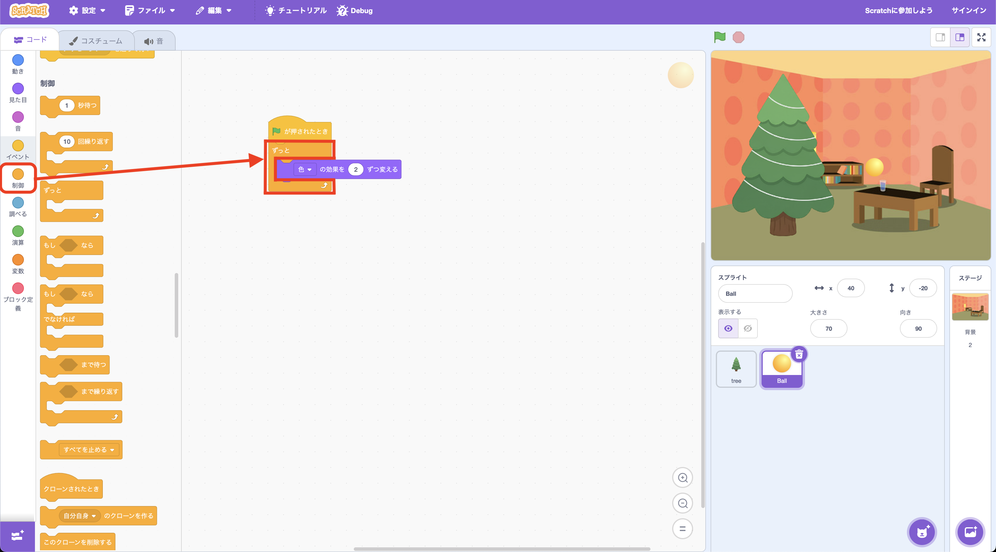This screenshot has width=996, height=552.
Task: Switch stage to small layout mode
Action: point(941,37)
